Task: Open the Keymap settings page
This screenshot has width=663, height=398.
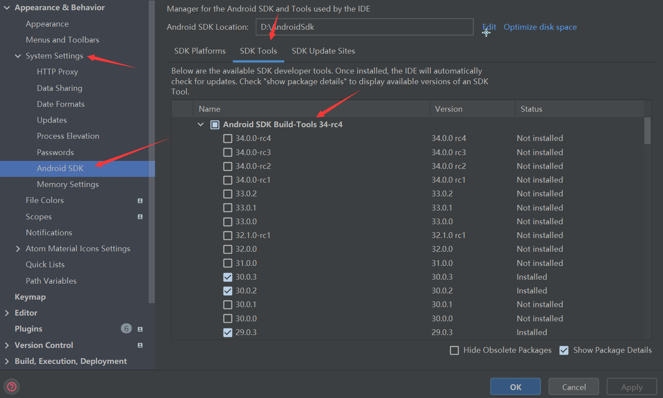Action: [30, 297]
